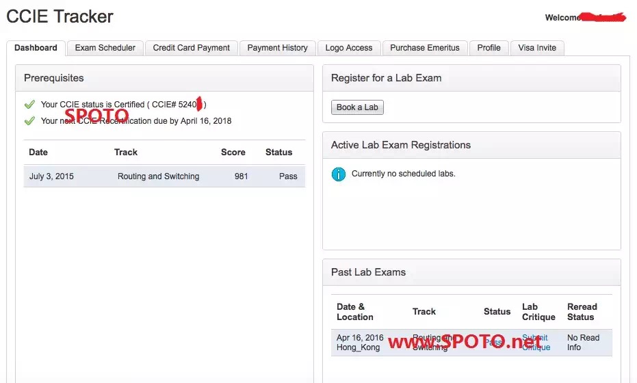Click the 'Active Lab Exam Registrations' heading
This screenshot has width=637, height=383.
point(401,145)
